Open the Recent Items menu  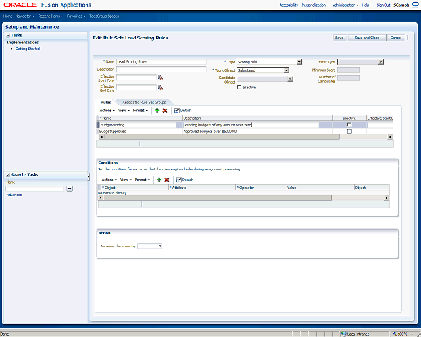click(51, 16)
